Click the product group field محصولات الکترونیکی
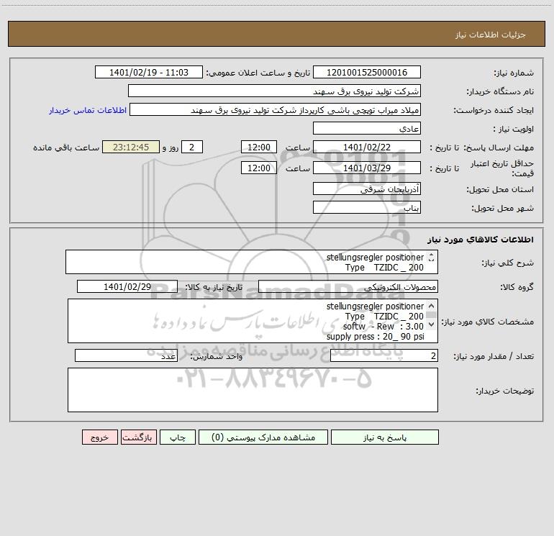Viewport: 554px width, 536px height. pos(348,286)
